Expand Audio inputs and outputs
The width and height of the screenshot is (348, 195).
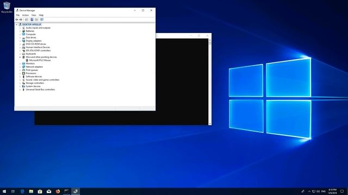[x=20, y=28]
